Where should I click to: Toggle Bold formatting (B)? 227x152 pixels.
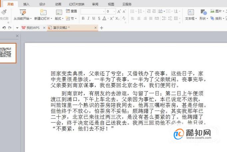coord(83,18)
